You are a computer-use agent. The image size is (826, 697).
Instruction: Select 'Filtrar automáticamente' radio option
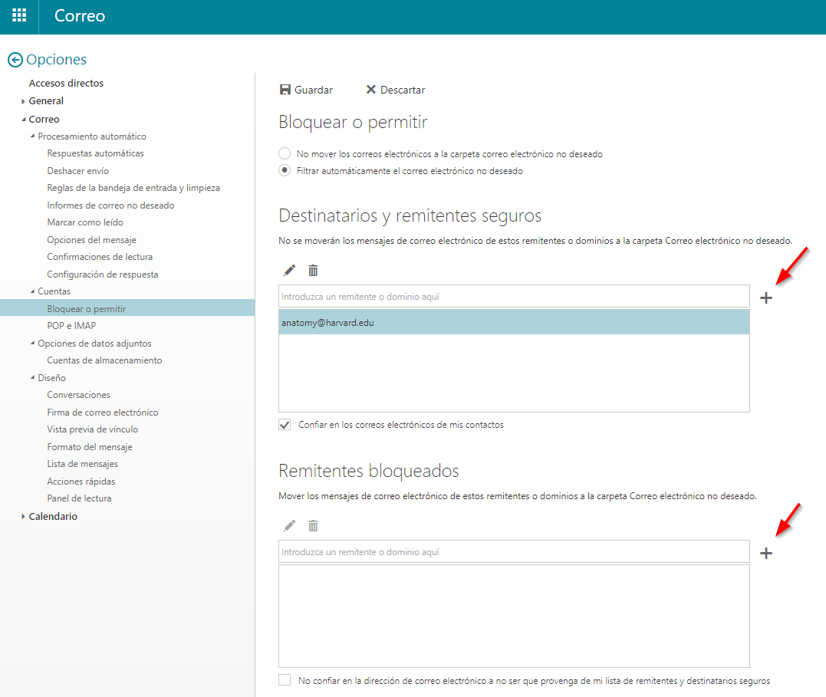285,170
